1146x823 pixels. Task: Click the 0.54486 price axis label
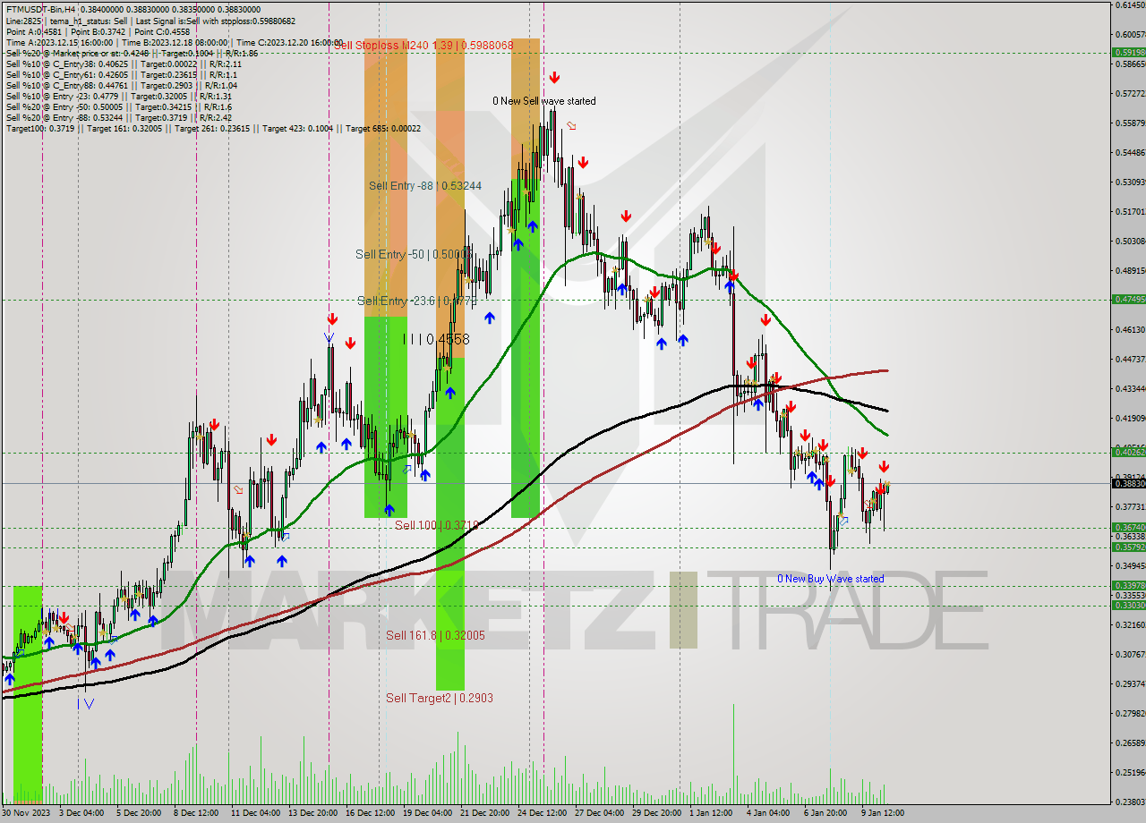coord(1131,152)
